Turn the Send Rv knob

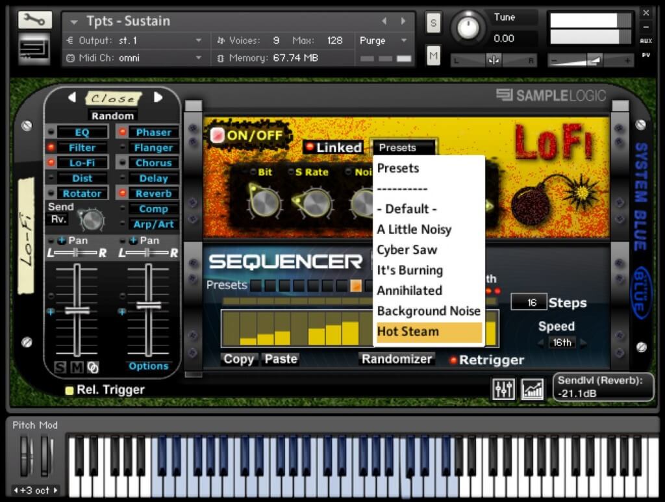pos(92,220)
